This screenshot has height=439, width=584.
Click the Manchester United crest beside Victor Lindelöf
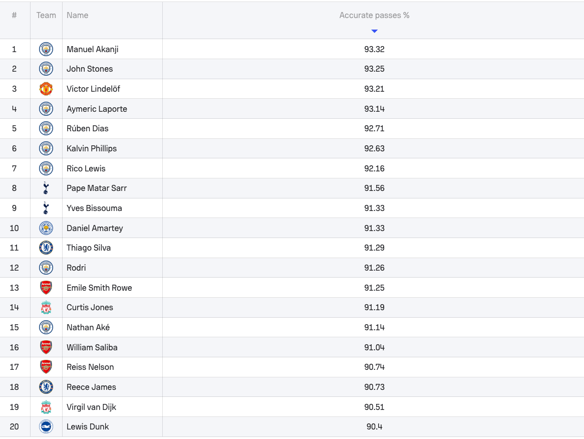(x=46, y=89)
